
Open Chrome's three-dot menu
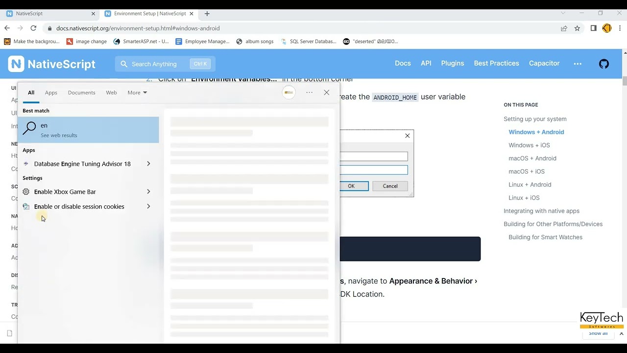click(620, 28)
